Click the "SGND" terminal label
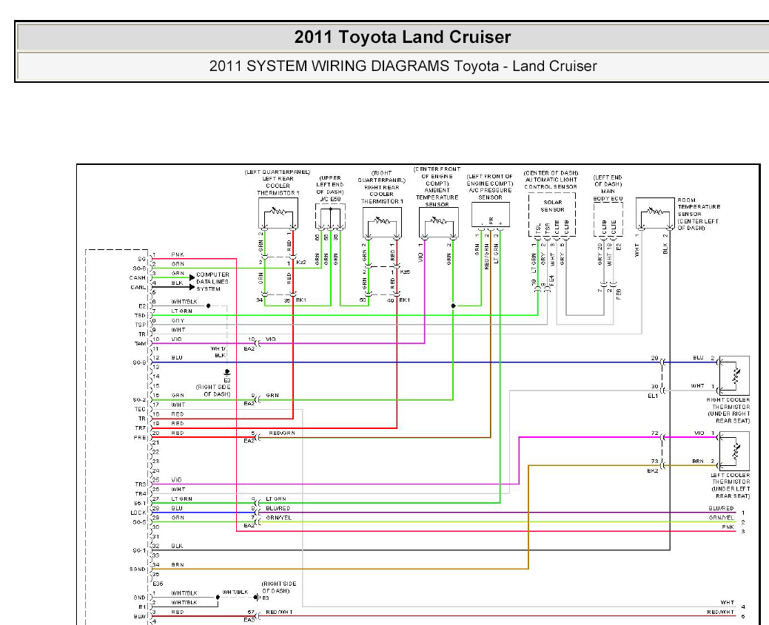This screenshot has width=769, height=625. point(138,569)
